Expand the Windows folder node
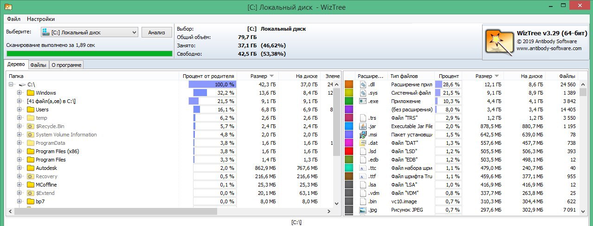The image size is (593, 226). pyautogui.click(x=19, y=93)
